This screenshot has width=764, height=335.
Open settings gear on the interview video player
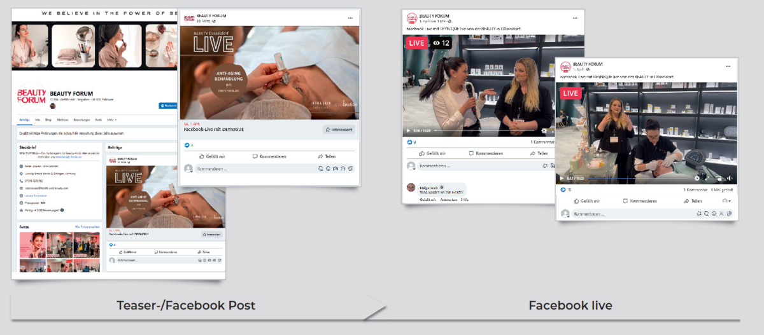(x=543, y=131)
